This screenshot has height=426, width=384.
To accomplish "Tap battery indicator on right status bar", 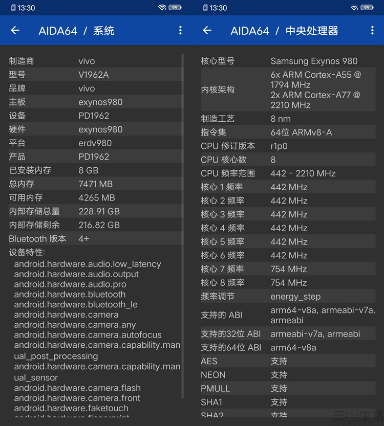I will (367, 8).
